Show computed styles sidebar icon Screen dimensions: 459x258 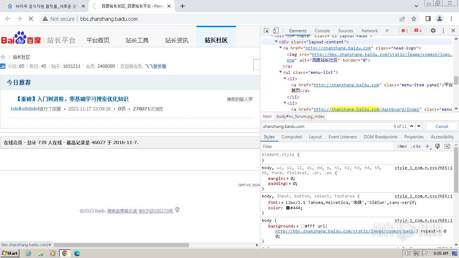point(447,146)
